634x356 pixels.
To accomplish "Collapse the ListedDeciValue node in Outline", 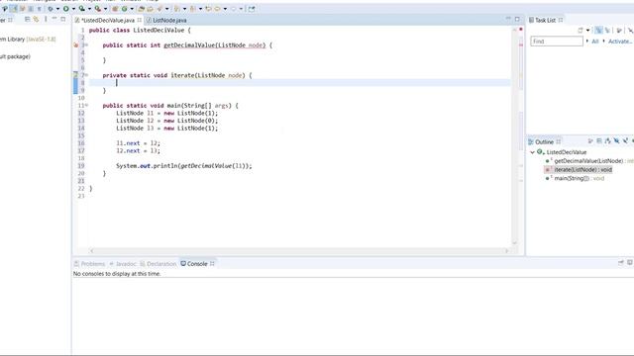I will coord(533,152).
